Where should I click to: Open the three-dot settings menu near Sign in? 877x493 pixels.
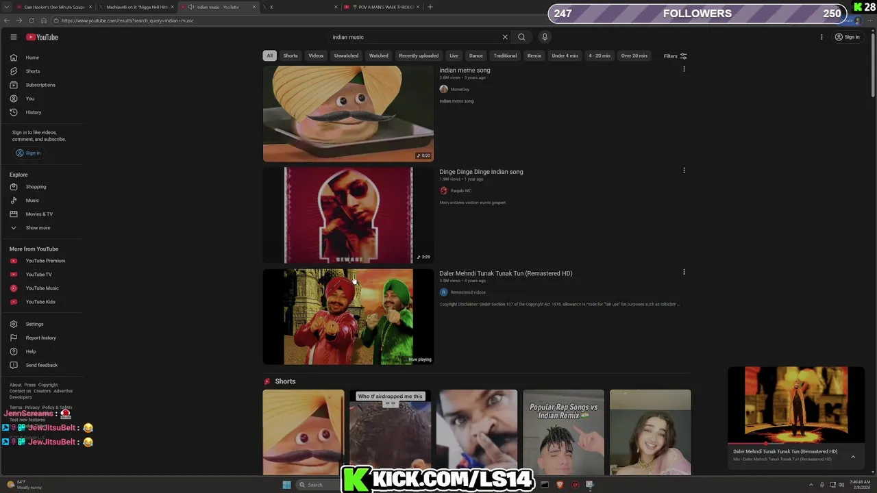click(x=822, y=37)
